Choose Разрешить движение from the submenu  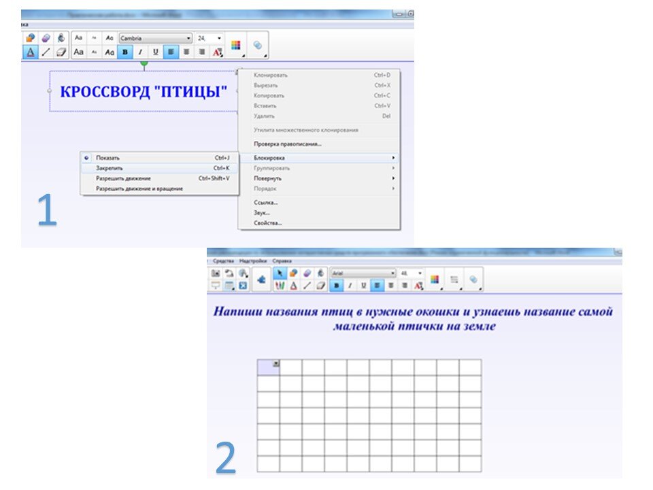pos(159,178)
